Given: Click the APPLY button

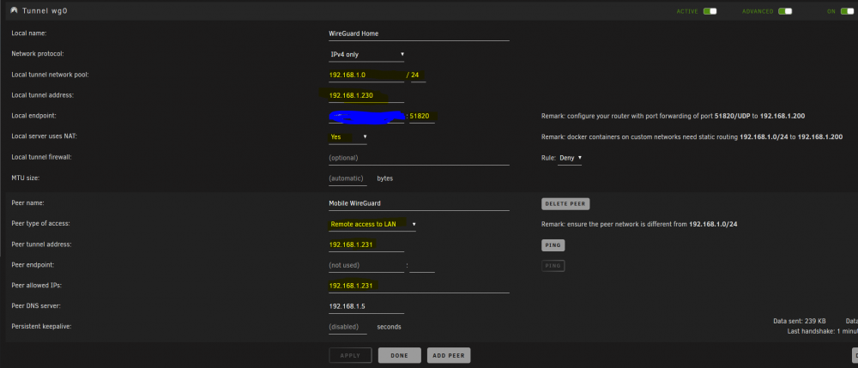Looking at the screenshot, I should coord(350,355).
